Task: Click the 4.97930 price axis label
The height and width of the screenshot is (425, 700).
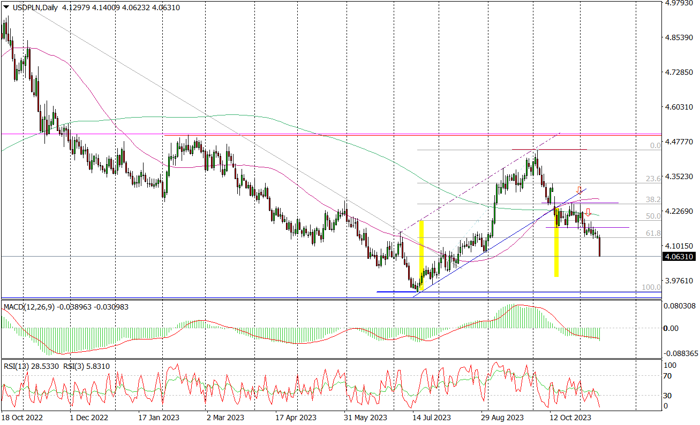Action: click(x=679, y=3)
